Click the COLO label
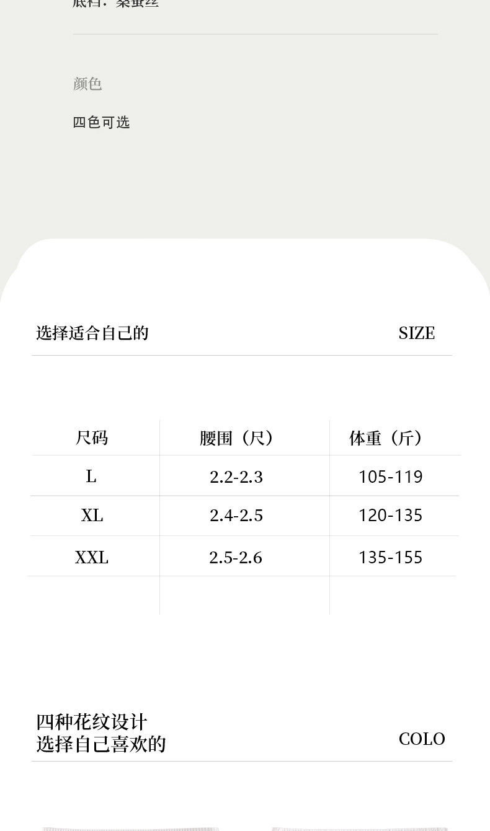The image size is (490, 831). [422, 739]
